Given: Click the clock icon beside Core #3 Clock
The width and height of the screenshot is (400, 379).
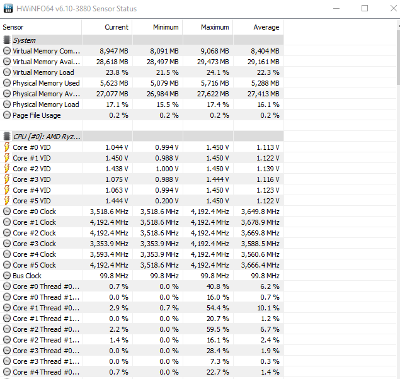Looking at the screenshot, I should [7, 244].
